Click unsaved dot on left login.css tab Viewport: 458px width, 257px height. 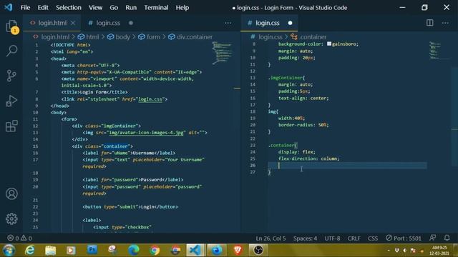[131, 23]
